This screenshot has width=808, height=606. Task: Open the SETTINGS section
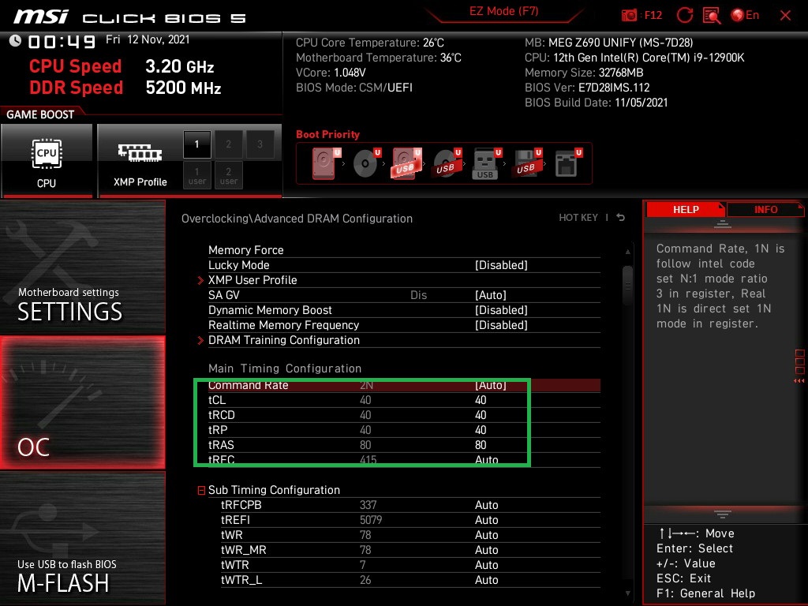pos(82,267)
